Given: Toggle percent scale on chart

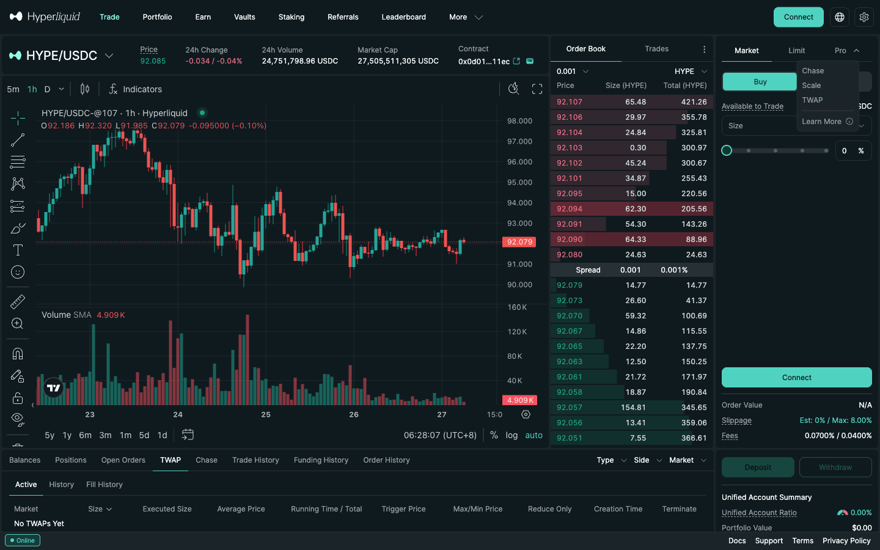Looking at the screenshot, I should 494,435.
